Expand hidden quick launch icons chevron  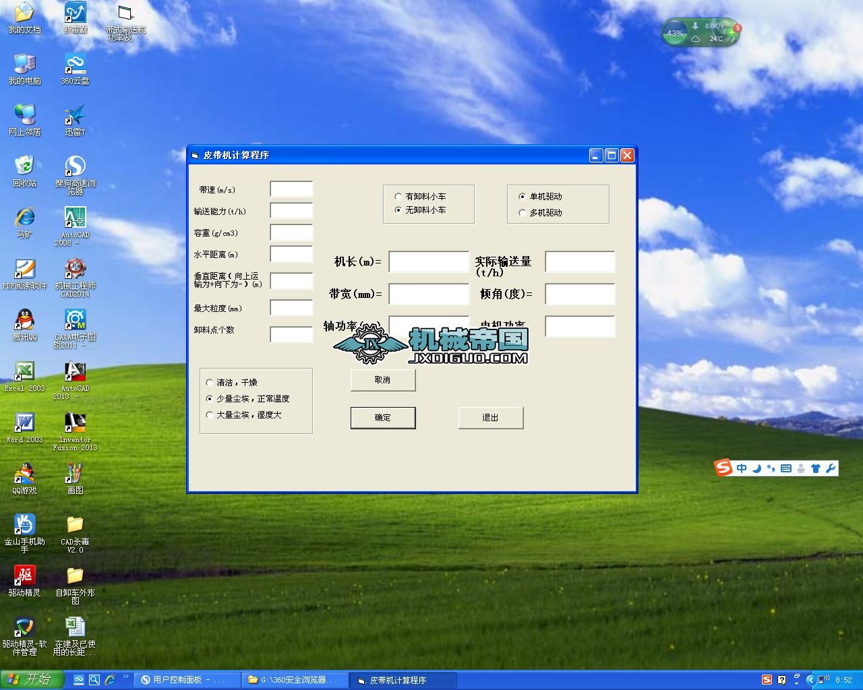(x=125, y=677)
